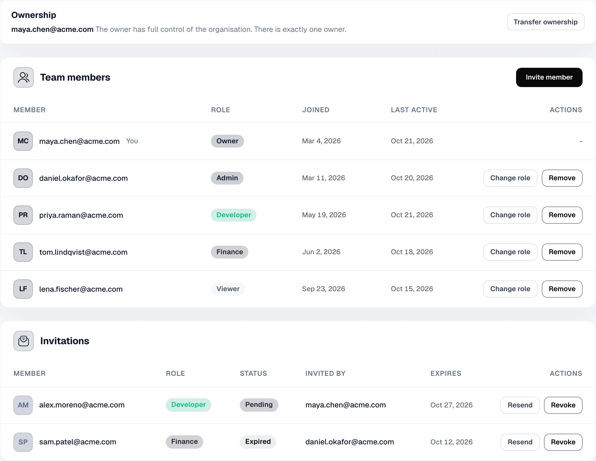This screenshot has width=596, height=461.
Task: Click the Invitations envelope icon
Action: pos(23,341)
